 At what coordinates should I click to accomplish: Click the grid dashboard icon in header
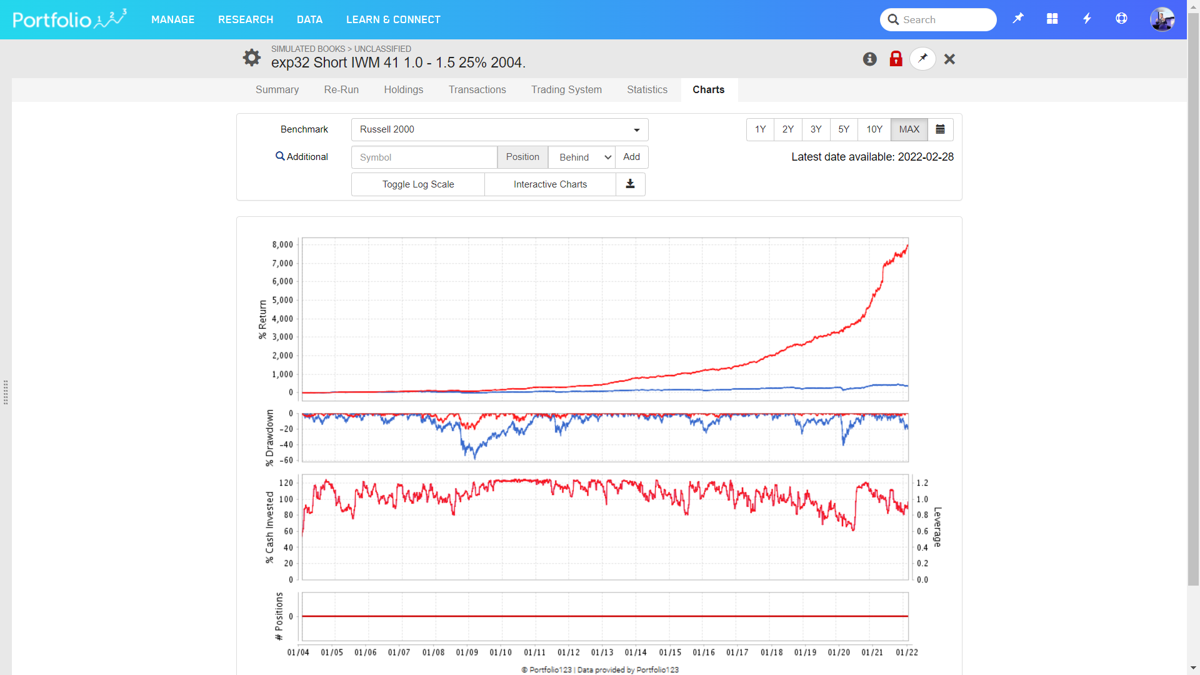click(1052, 19)
